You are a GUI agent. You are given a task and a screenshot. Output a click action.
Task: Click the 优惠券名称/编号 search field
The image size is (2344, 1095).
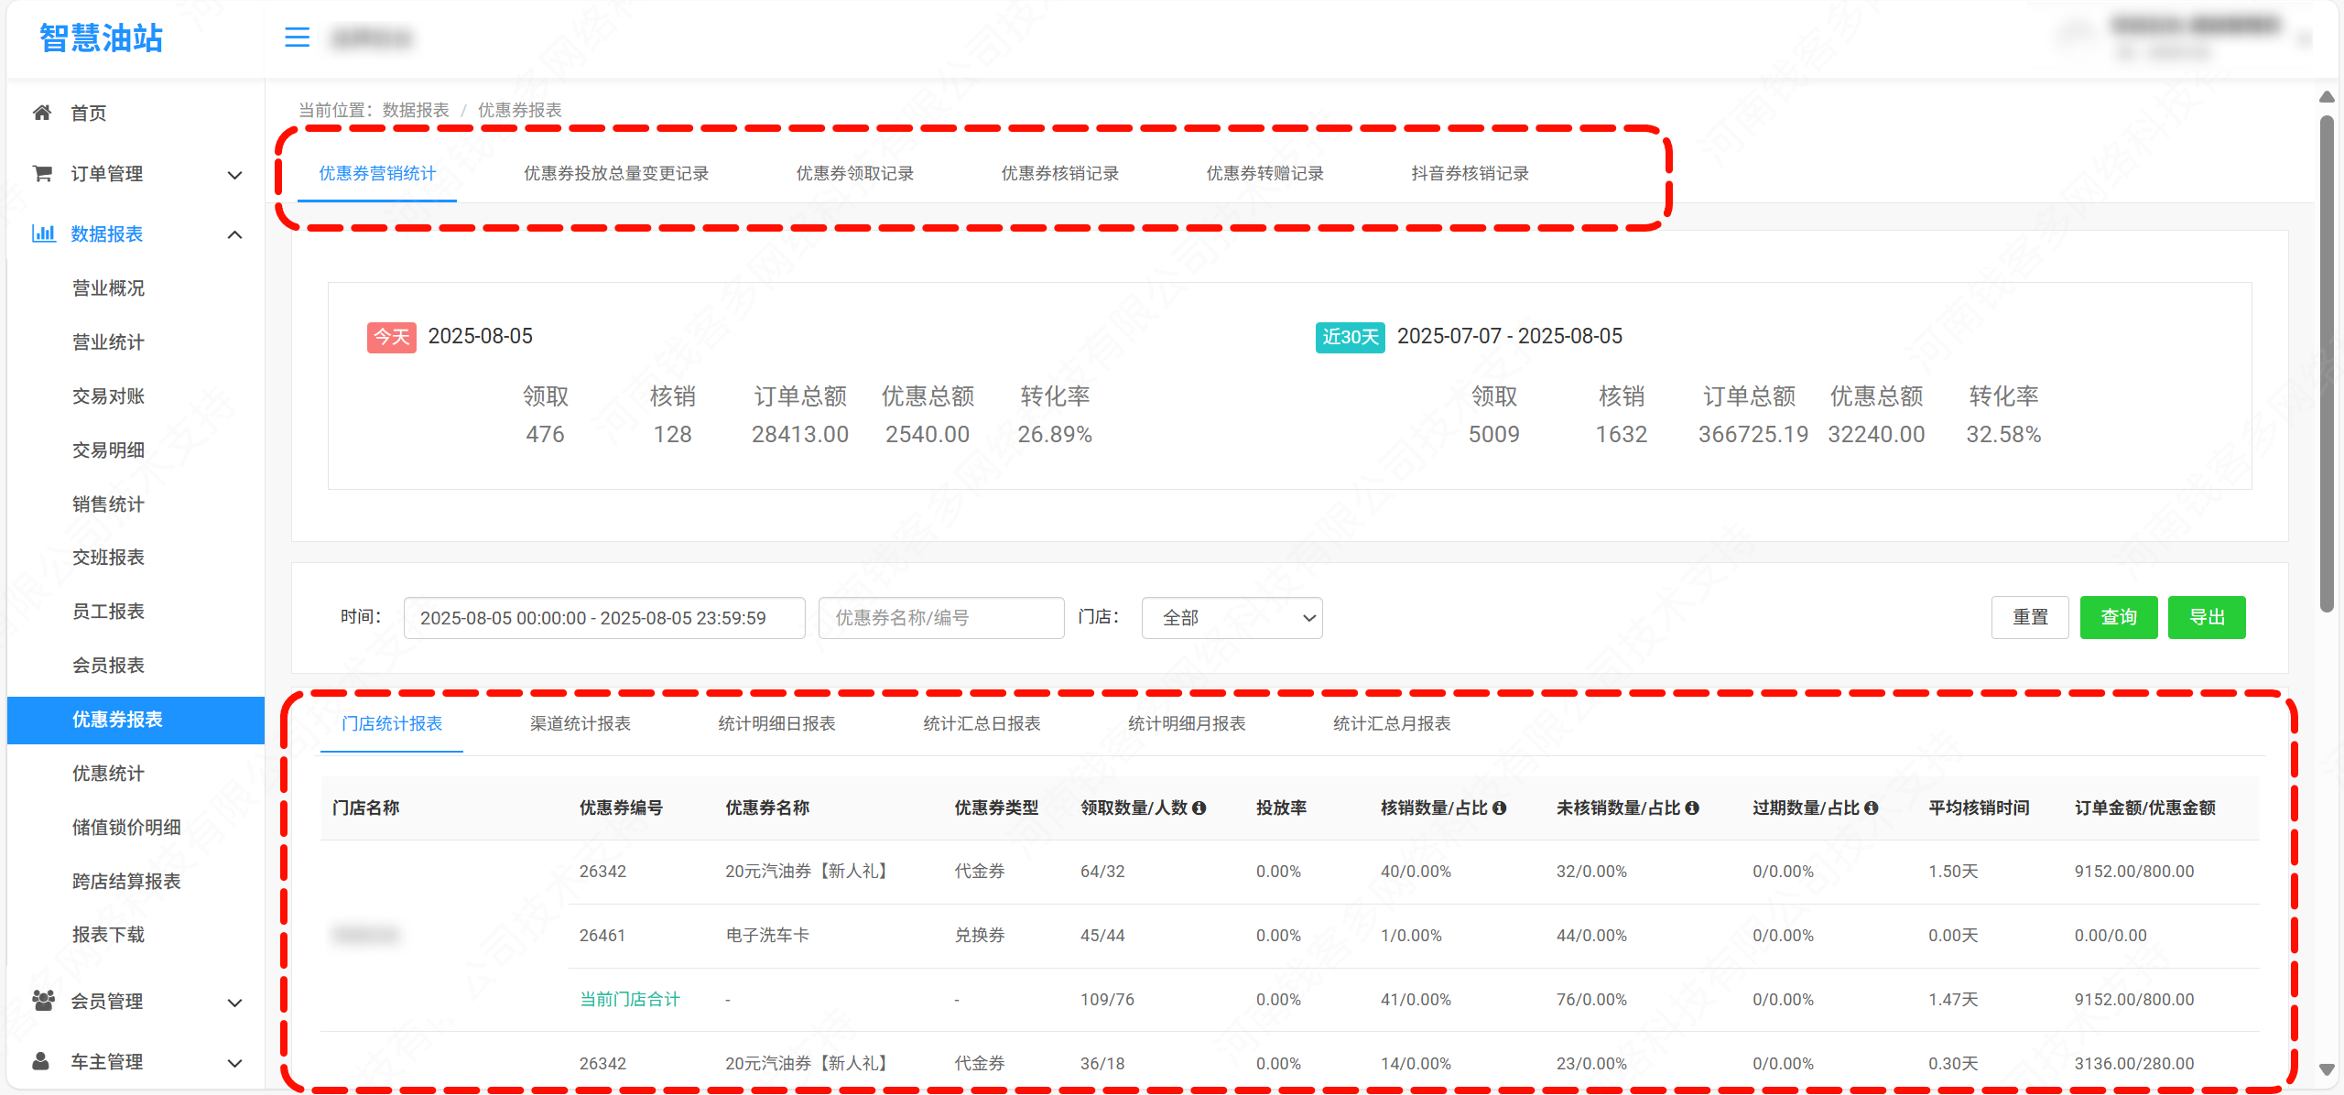click(940, 618)
